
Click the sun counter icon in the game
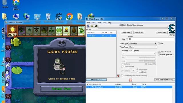(12, 29)
